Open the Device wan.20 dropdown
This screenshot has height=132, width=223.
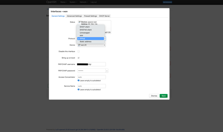coord(92,45)
